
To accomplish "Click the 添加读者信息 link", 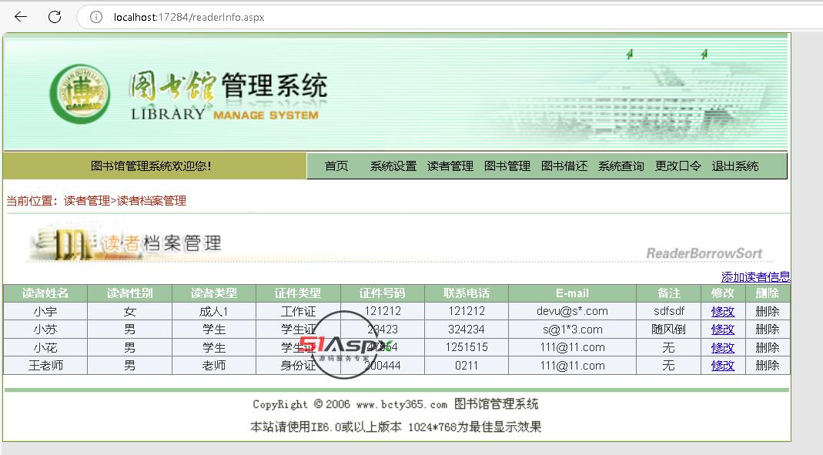I will pos(755,277).
